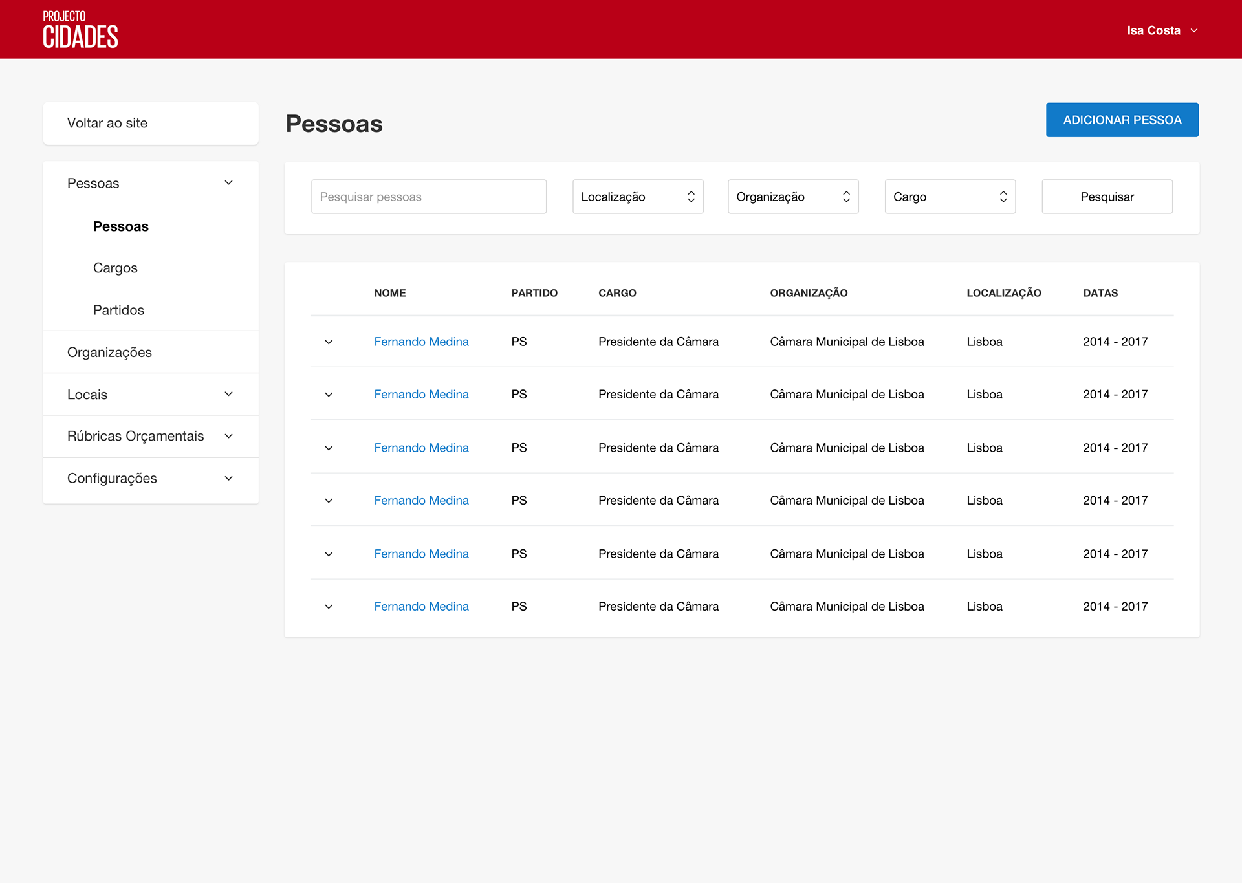Focus the Pesquisar pessoas search field
The width and height of the screenshot is (1242, 883).
[x=428, y=197]
